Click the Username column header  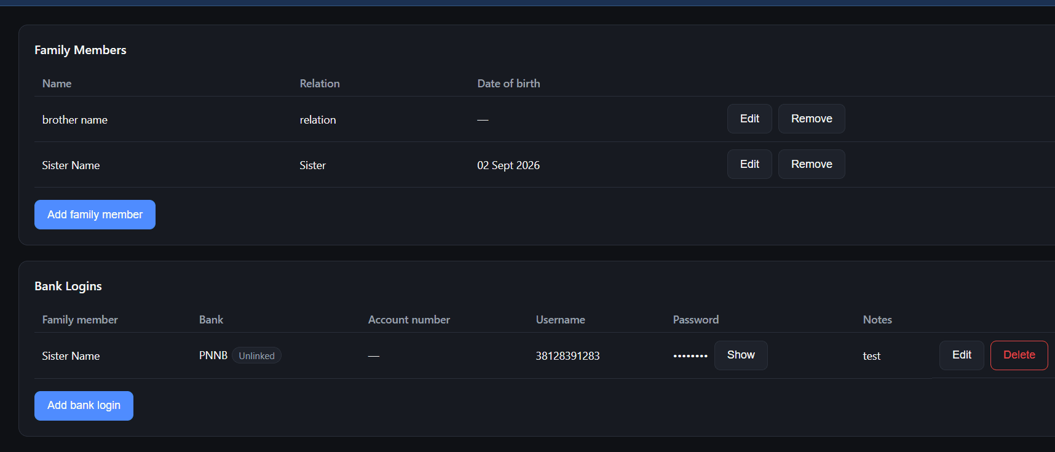point(560,320)
